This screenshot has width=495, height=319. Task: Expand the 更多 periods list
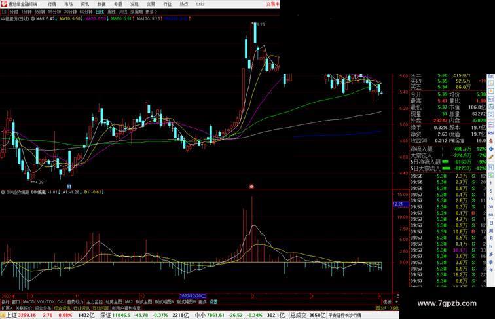coord(151,12)
